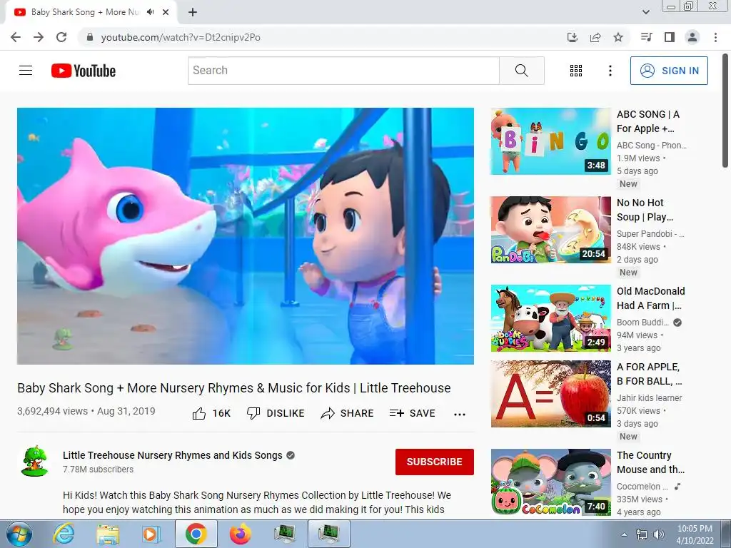This screenshot has height=548, width=731.
Task: Subscribe to Little Treehouse channel
Action: [435, 462]
